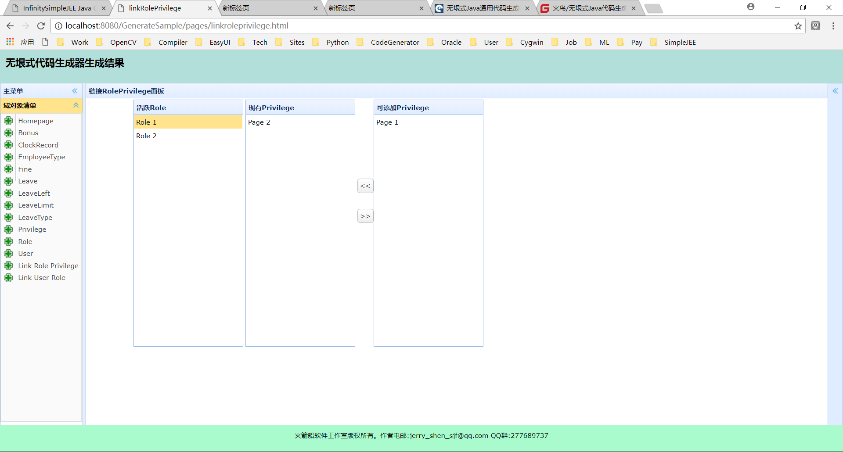This screenshot has height=452, width=843.
Task: Reload the page with the refresh icon
Action: pos(41,26)
